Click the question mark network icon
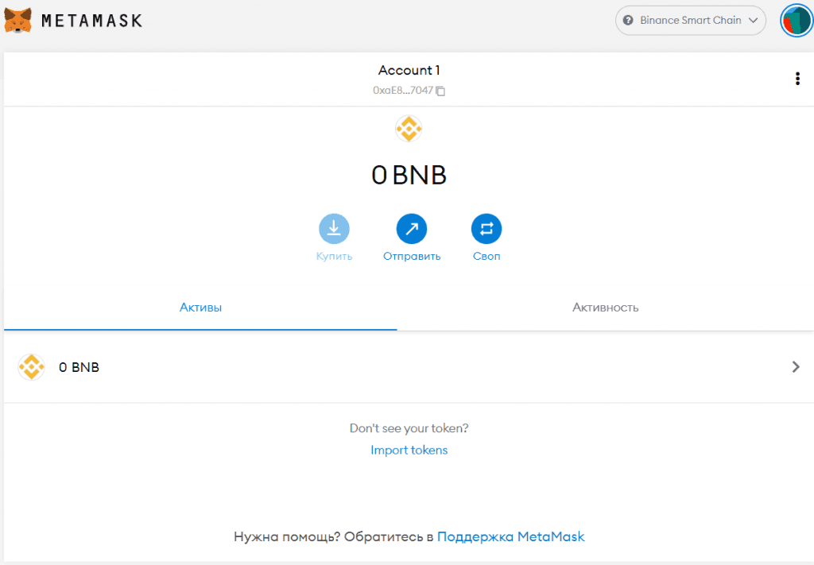The width and height of the screenshot is (814, 565). (628, 20)
